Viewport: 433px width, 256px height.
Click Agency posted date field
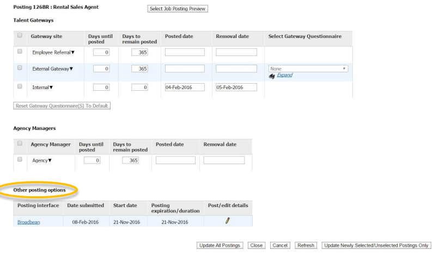[x=175, y=160]
